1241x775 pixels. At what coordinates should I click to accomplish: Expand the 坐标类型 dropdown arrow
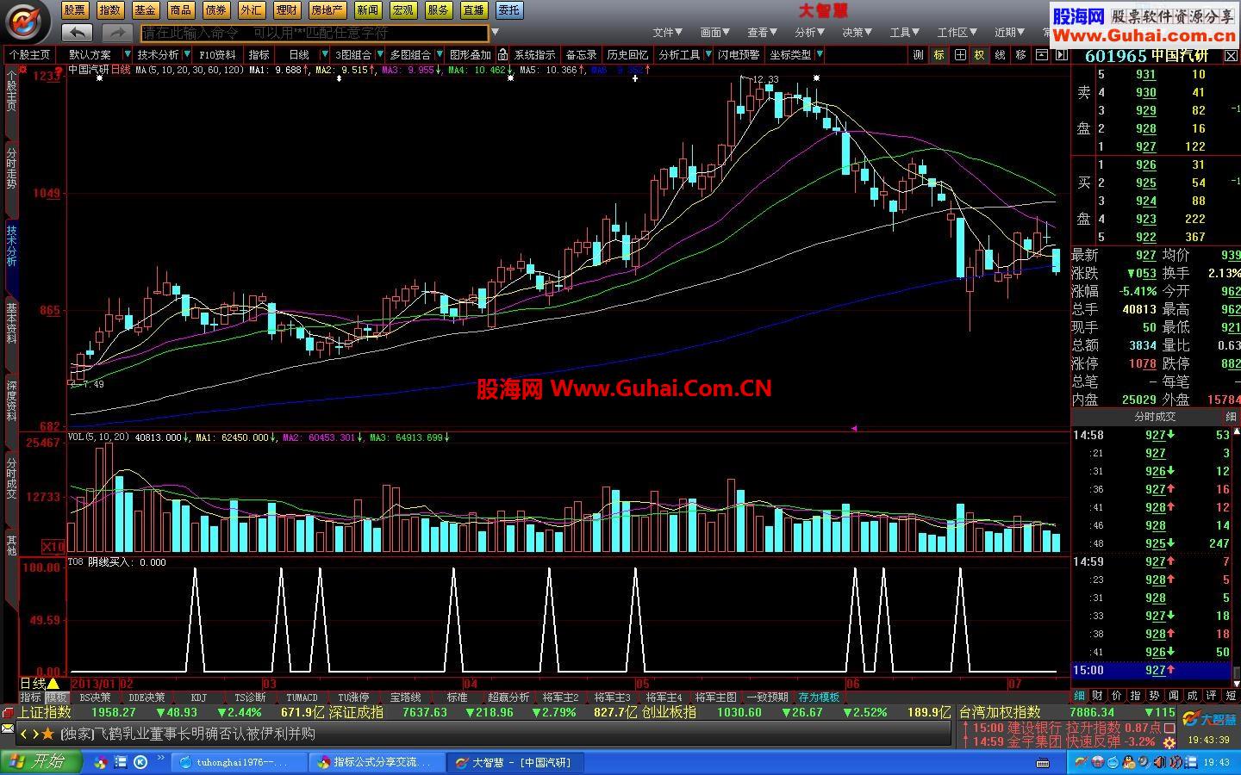tap(819, 54)
